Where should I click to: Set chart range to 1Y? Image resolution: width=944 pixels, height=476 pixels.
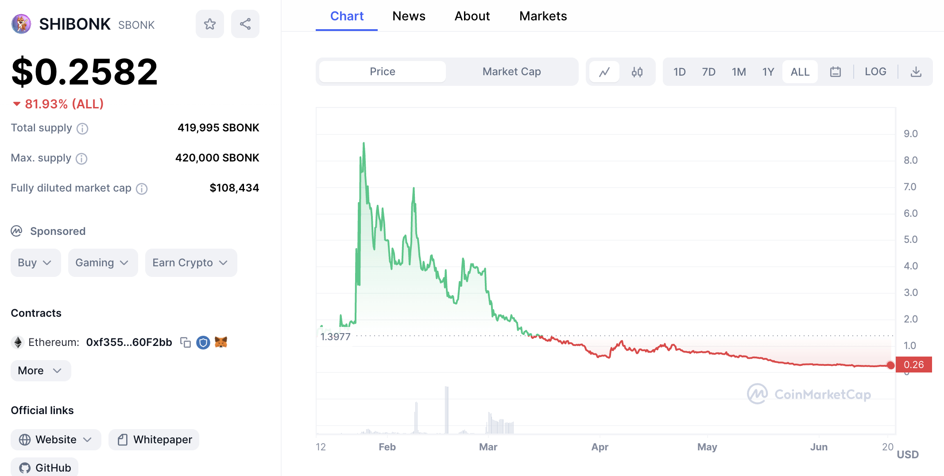(x=768, y=72)
